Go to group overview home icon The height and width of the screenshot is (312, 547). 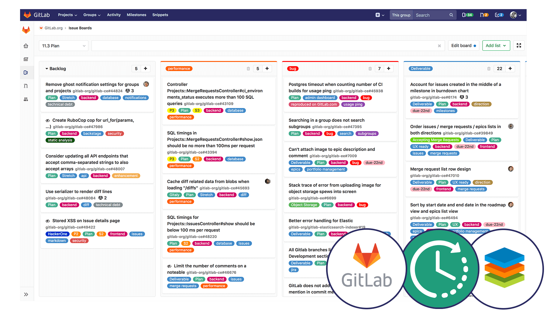26,46
